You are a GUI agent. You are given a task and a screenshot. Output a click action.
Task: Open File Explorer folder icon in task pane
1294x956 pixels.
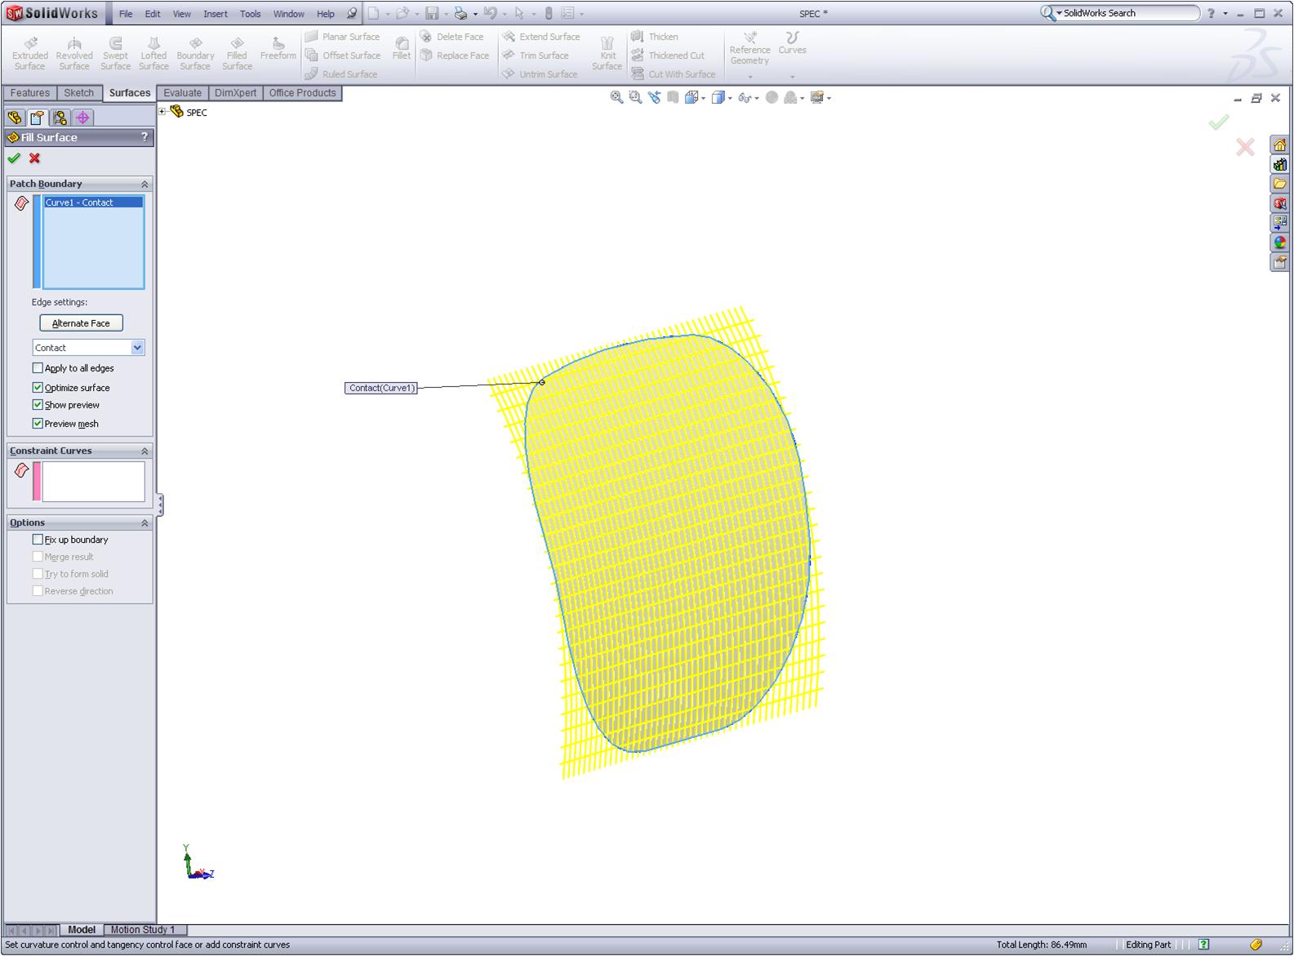pos(1279,185)
